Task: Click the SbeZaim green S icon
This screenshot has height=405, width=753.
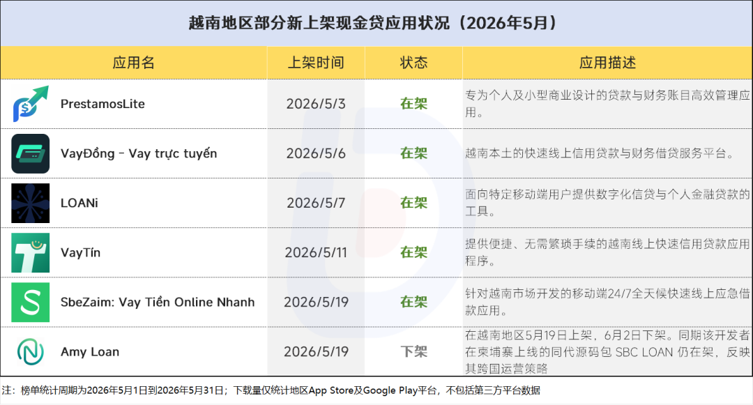Action: tap(30, 303)
